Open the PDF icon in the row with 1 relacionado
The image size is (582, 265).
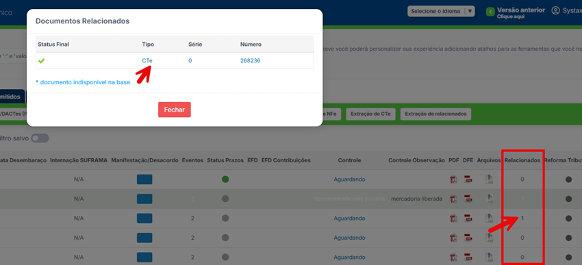click(453, 218)
